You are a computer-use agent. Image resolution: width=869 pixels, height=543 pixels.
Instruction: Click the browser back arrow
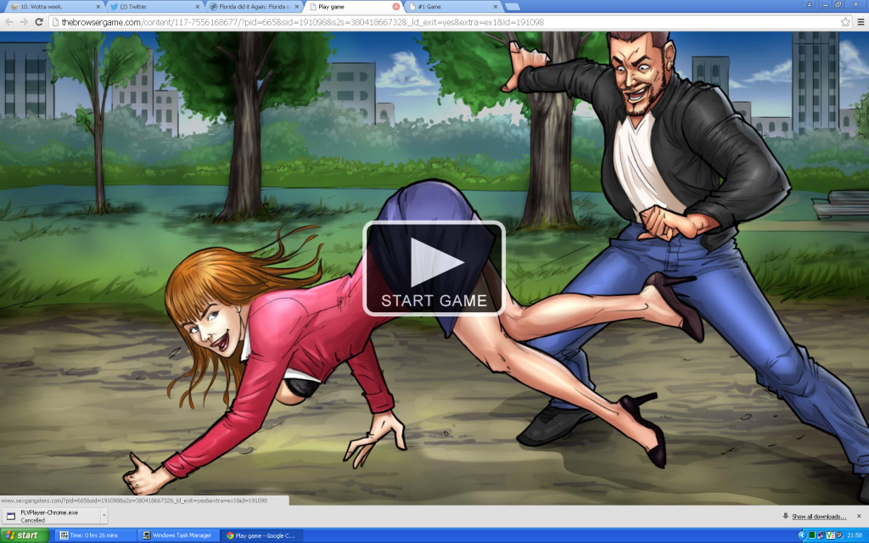tap(8, 22)
